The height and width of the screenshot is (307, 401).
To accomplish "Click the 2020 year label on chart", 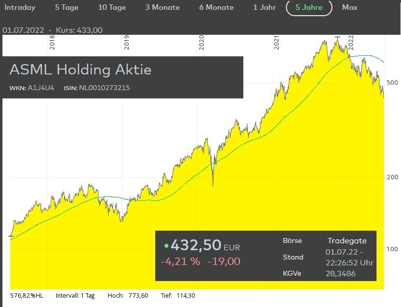I will [x=201, y=43].
